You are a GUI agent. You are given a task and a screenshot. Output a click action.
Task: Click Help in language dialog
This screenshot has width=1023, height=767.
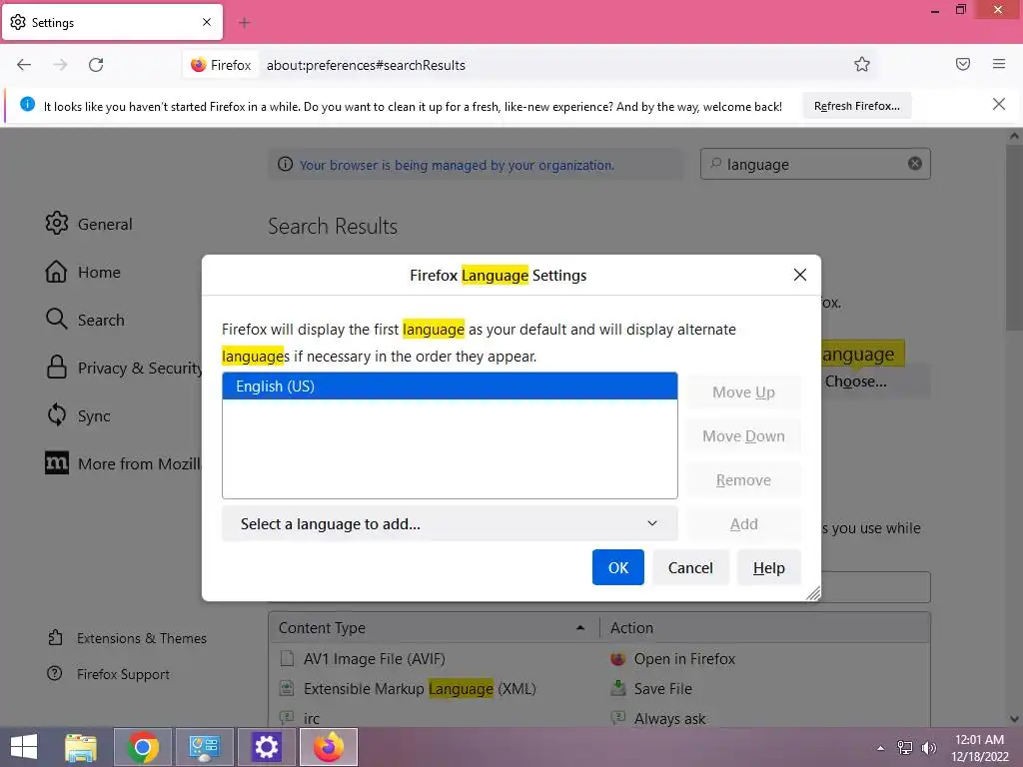[768, 567]
